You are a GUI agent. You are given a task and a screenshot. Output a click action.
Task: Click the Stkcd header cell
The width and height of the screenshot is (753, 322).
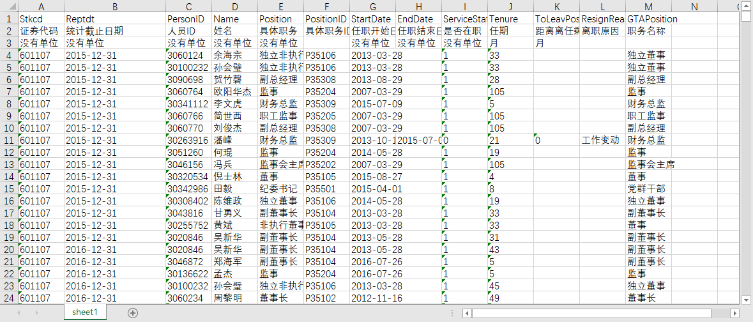pos(41,19)
